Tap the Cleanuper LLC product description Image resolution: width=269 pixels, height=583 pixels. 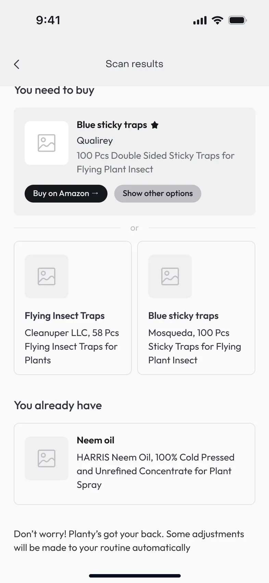(72, 347)
